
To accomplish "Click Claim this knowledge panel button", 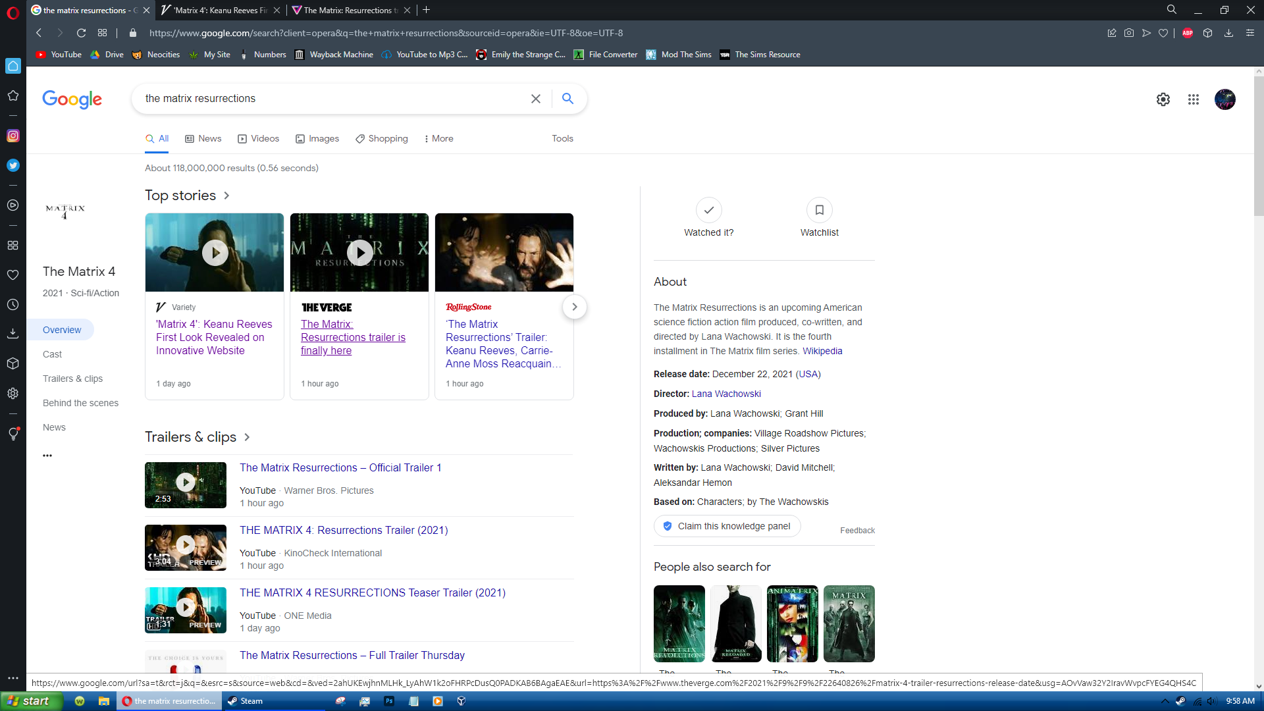I will pos(727,526).
